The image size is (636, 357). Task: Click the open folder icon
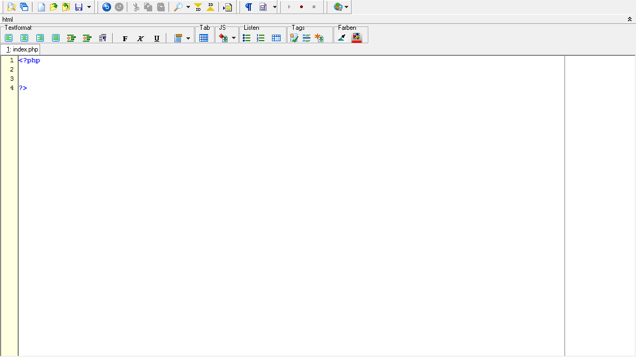pyautogui.click(x=53, y=7)
